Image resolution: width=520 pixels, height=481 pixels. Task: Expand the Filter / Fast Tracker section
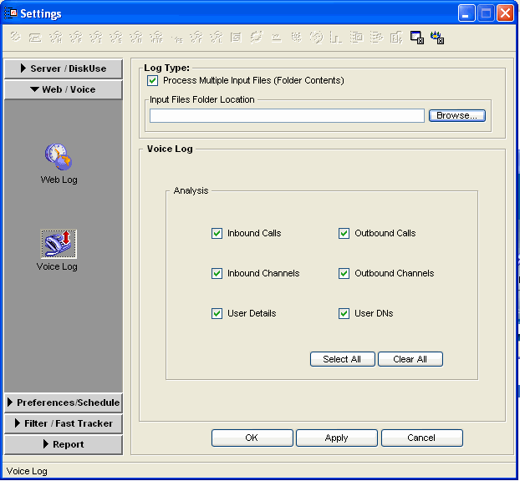(64, 423)
